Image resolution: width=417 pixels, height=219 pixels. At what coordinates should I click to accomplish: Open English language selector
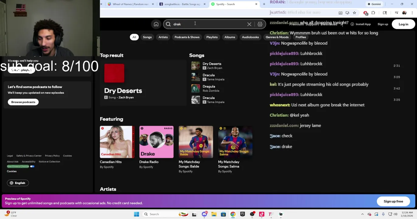pos(18,183)
